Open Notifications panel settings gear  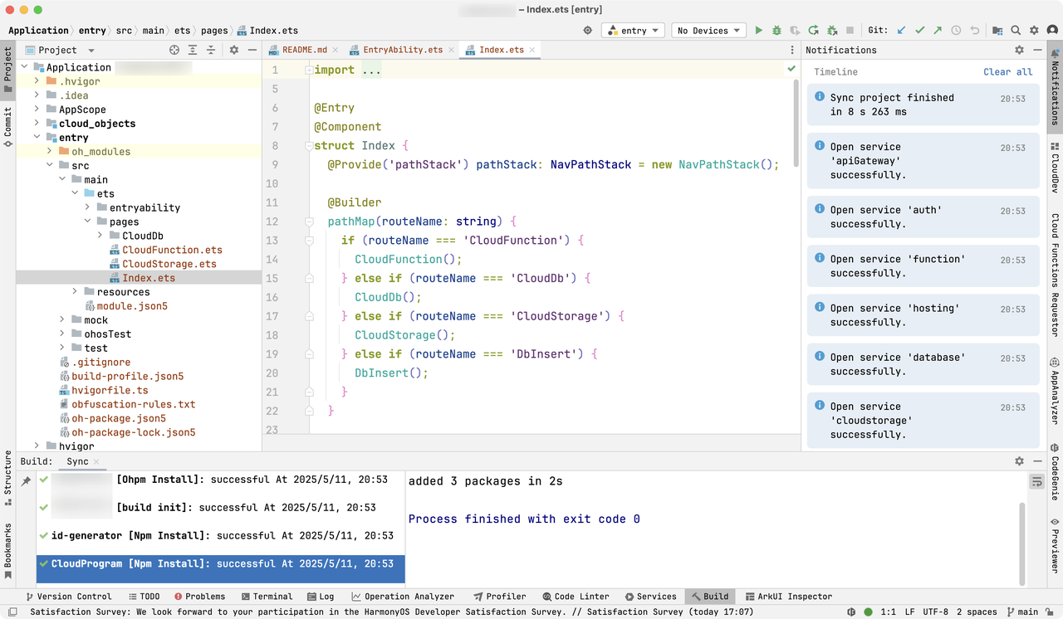1019,50
